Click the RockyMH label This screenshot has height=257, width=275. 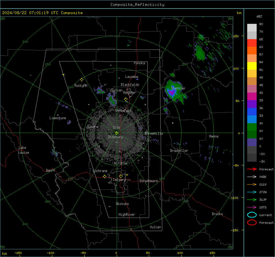click(x=81, y=86)
